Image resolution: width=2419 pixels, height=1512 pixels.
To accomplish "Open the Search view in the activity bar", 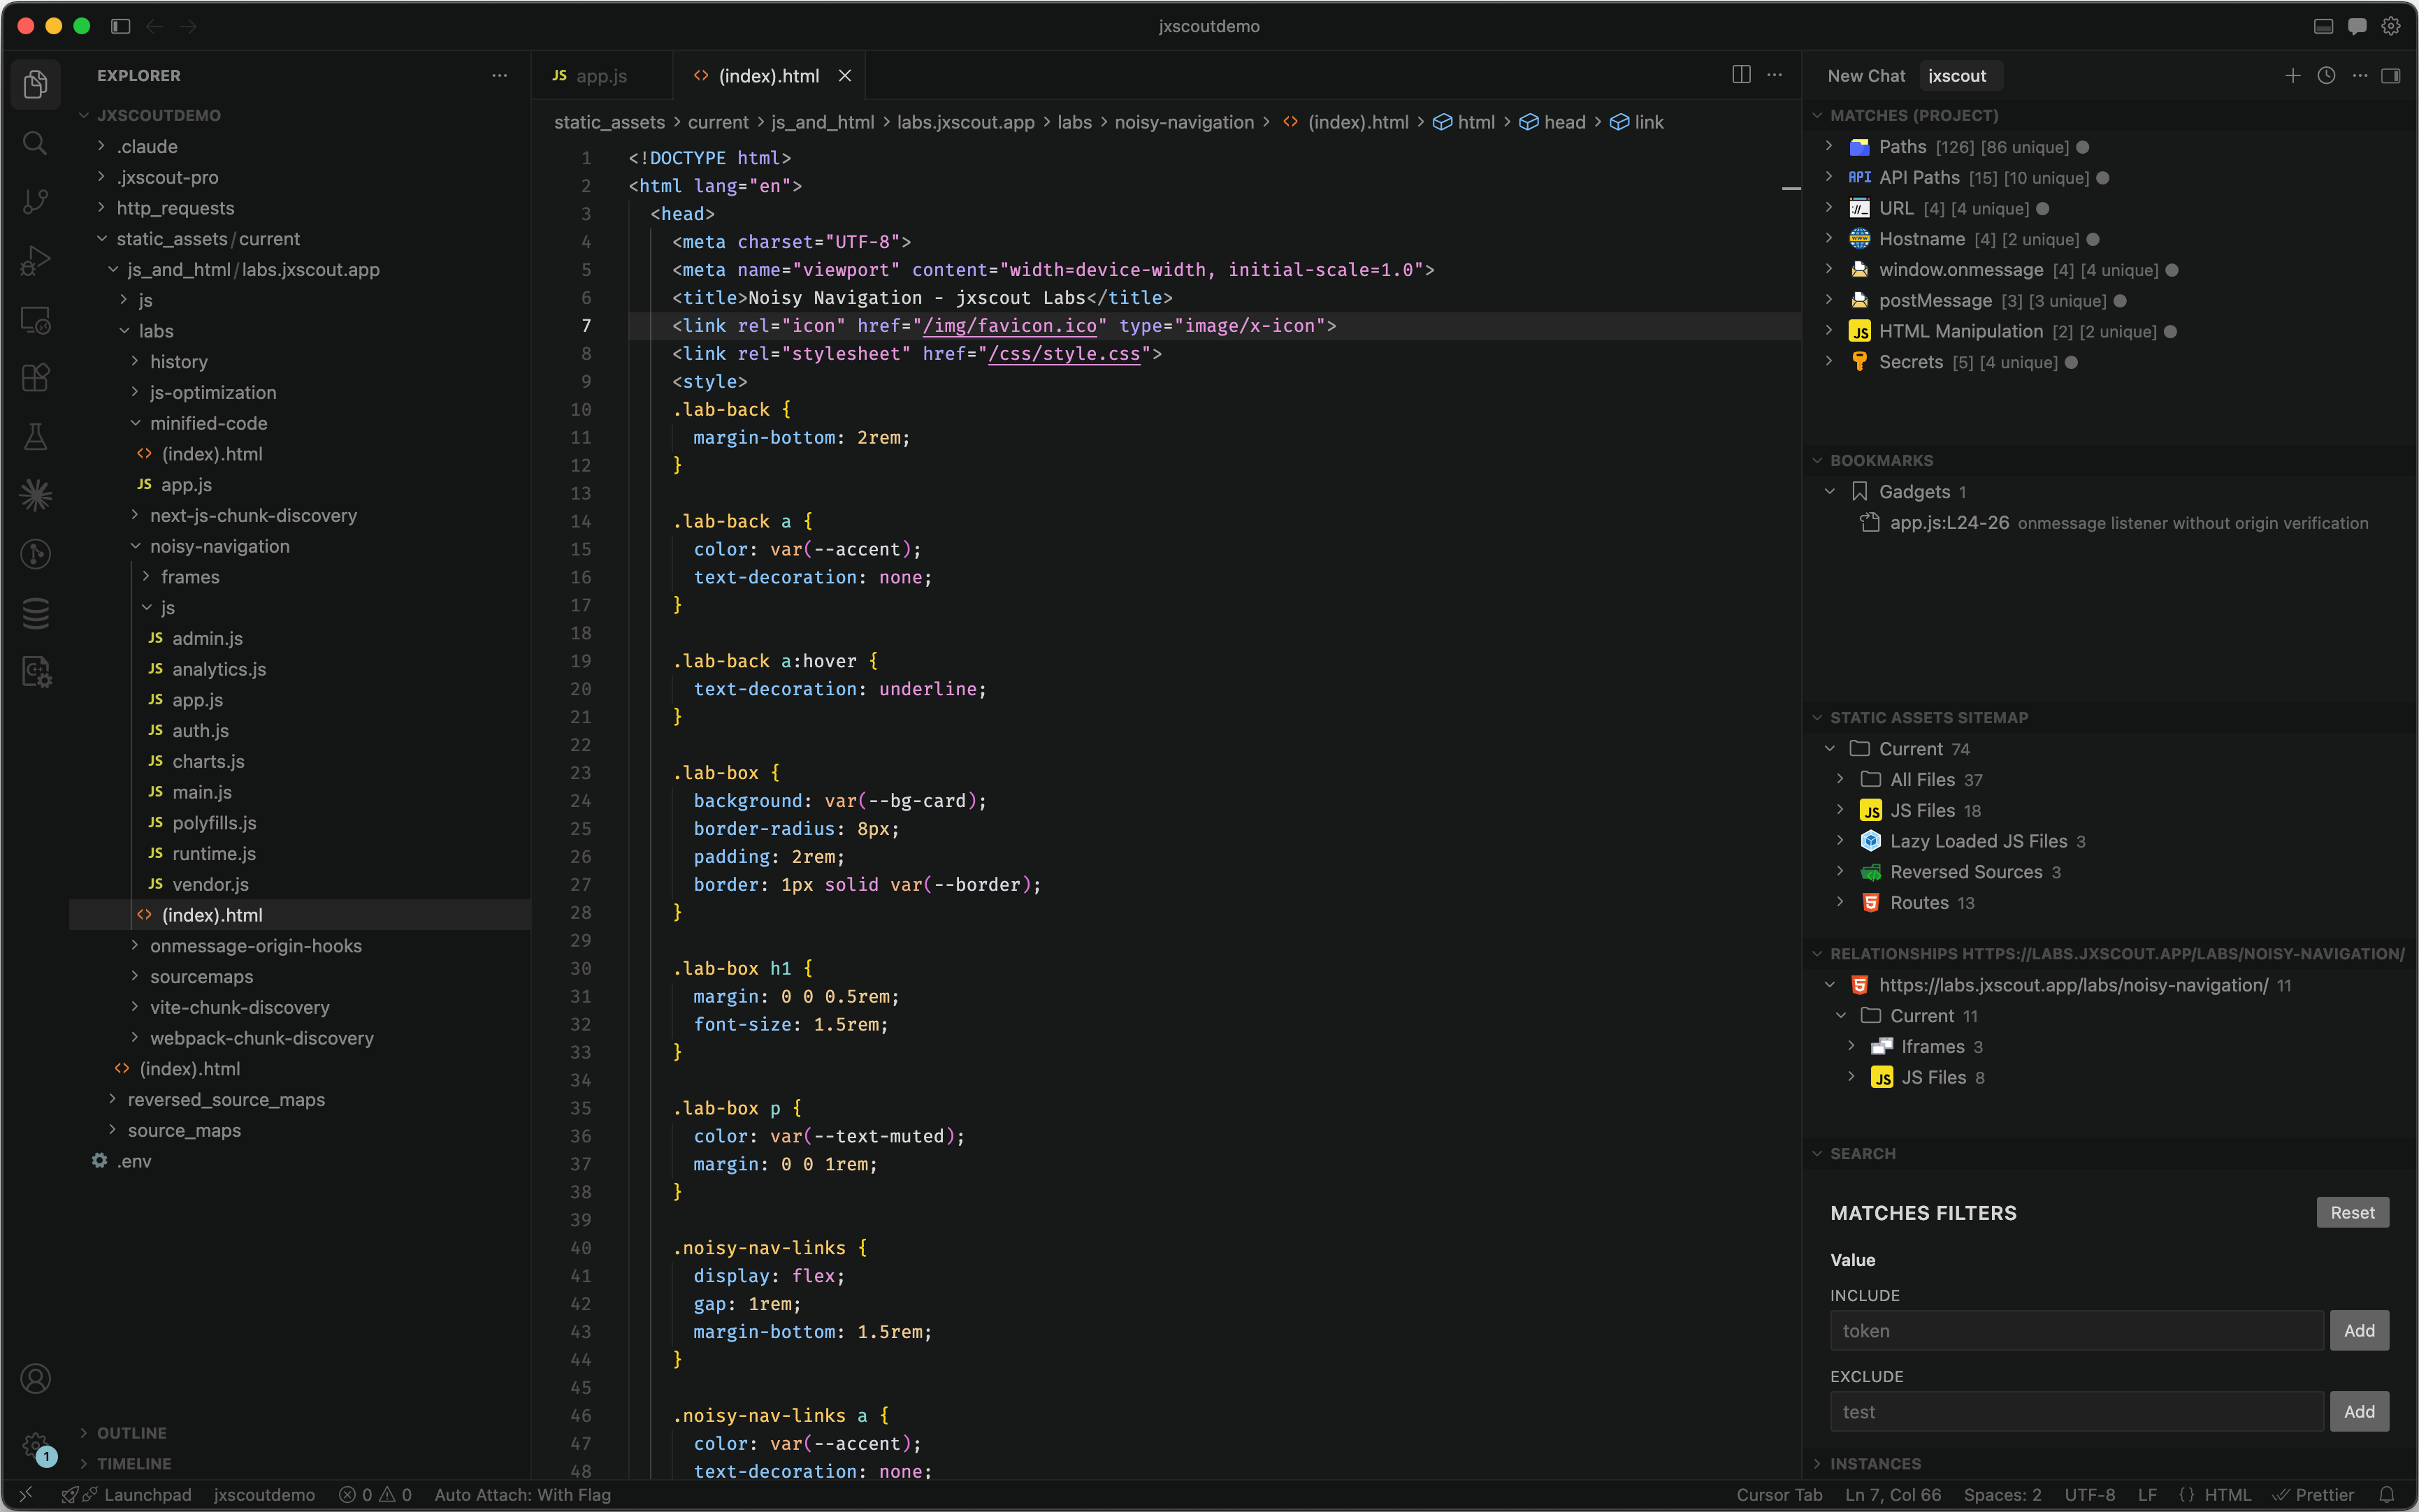I will pyautogui.click(x=36, y=143).
